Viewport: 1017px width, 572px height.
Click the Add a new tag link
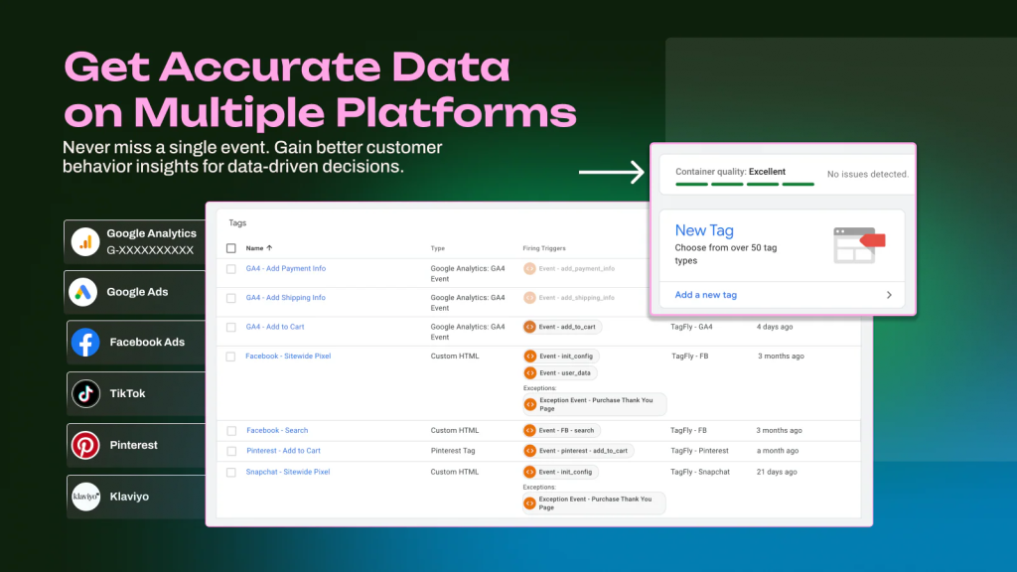[x=706, y=295]
